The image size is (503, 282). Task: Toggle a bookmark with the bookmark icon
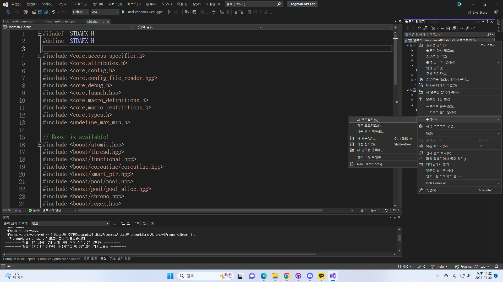coord(249,12)
